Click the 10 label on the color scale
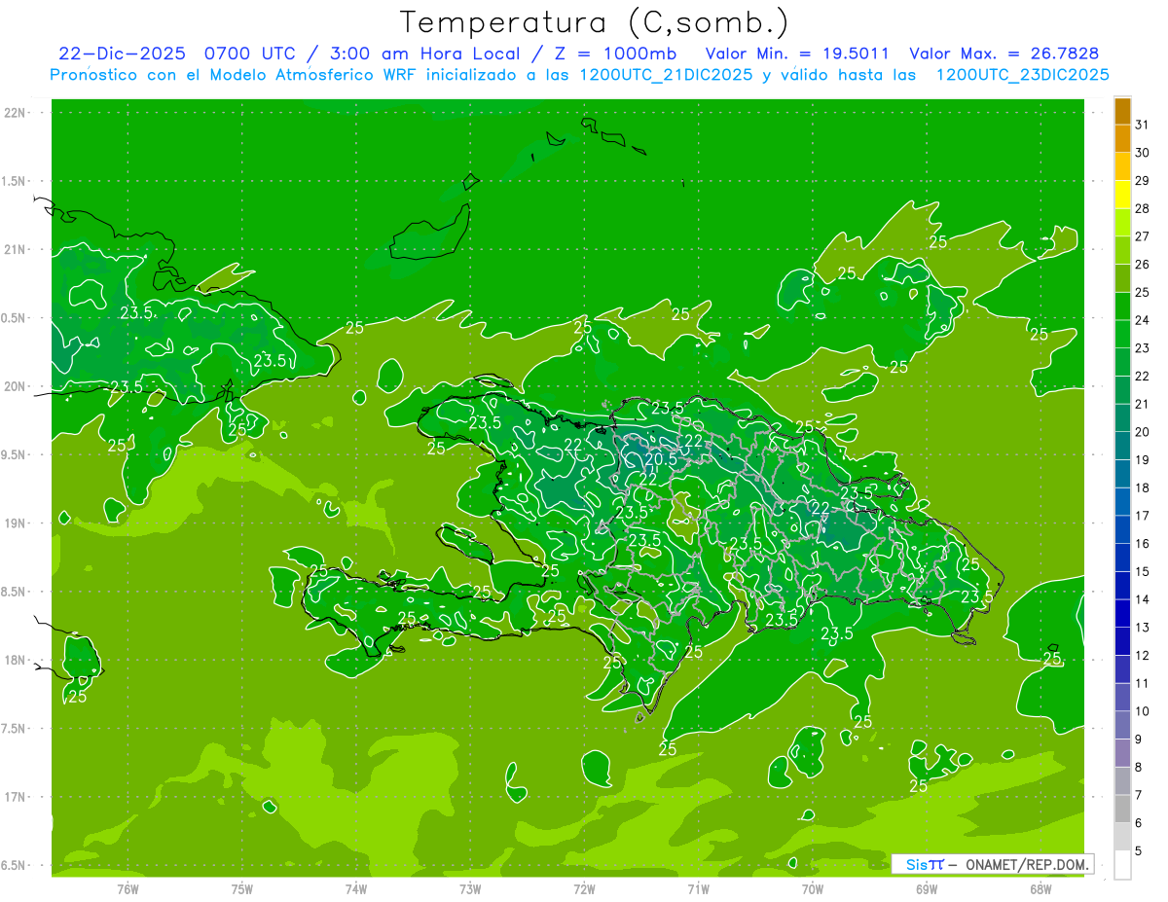Viewport: 1168px width, 902px height. pos(1143,711)
